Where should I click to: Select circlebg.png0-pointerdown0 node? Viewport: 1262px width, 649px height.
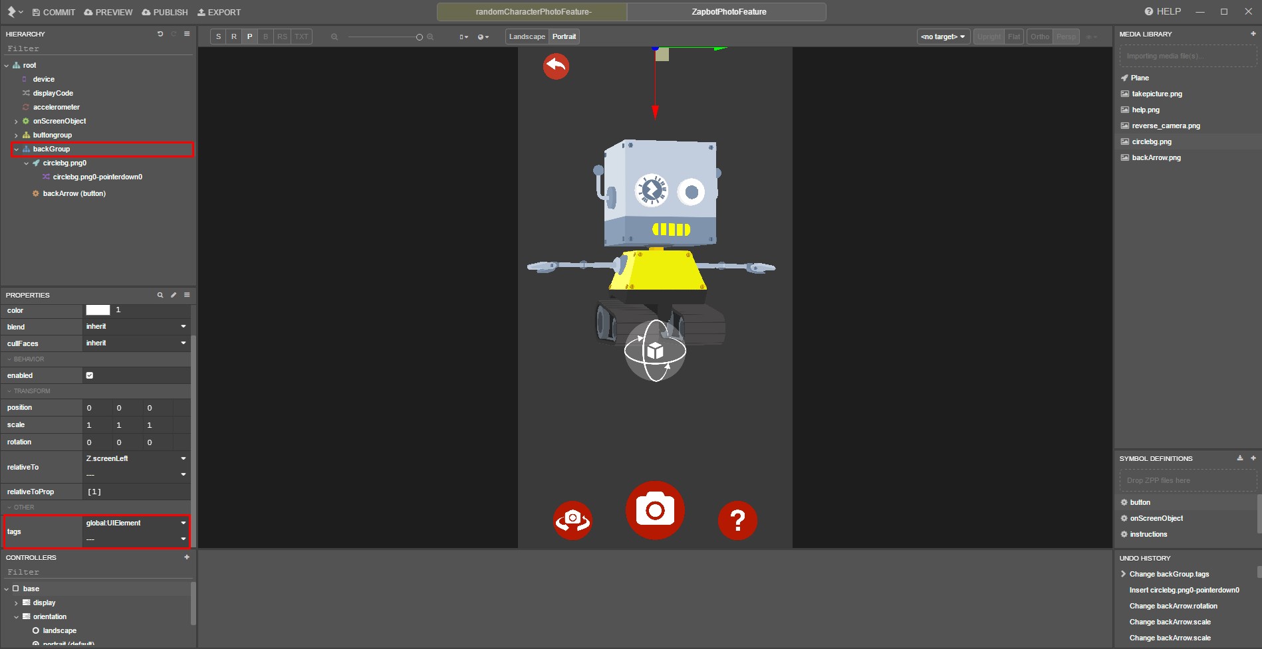97,177
